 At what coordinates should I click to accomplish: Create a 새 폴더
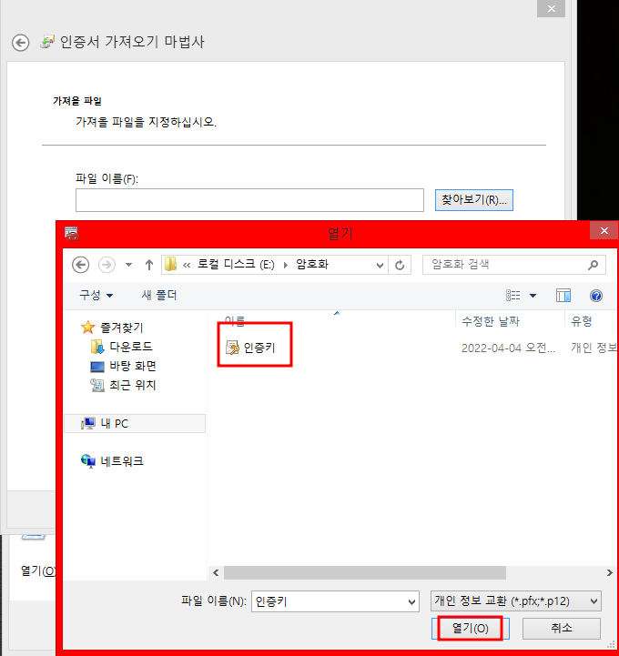[159, 296]
